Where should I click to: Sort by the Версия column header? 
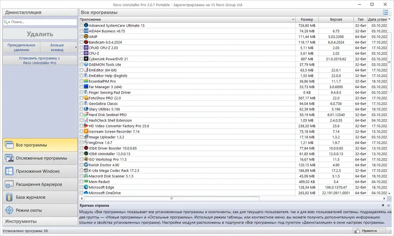(x=336, y=19)
